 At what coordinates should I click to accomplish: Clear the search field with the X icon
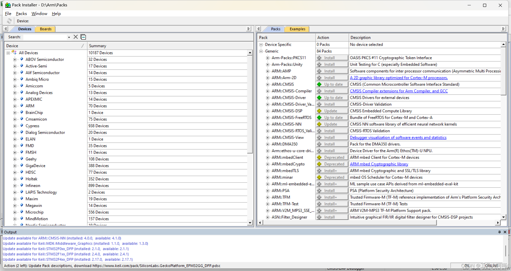tap(76, 37)
